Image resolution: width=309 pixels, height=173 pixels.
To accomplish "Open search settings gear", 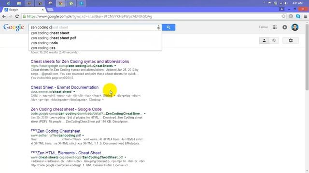I will pyautogui.click(x=291, y=40).
